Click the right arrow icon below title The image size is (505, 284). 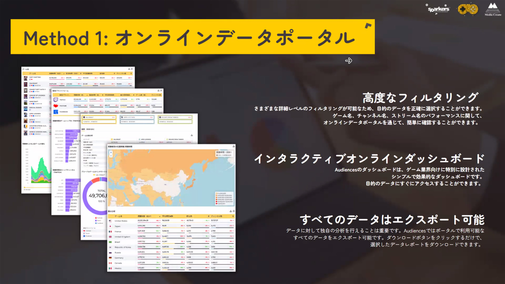(348, 61)
